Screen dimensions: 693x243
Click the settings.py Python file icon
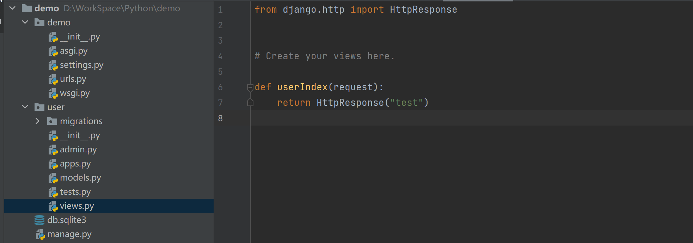(x=53, y=65)
